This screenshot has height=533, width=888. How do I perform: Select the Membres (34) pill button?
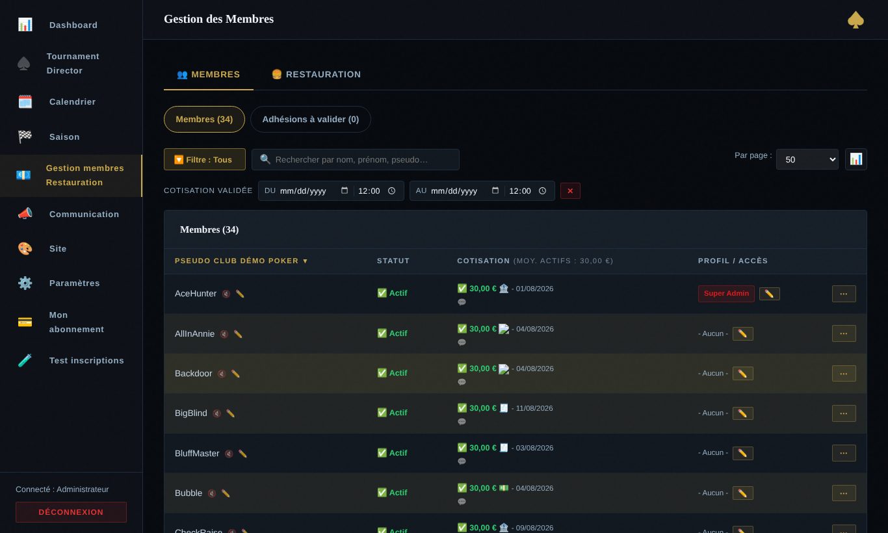pos(204,120)
